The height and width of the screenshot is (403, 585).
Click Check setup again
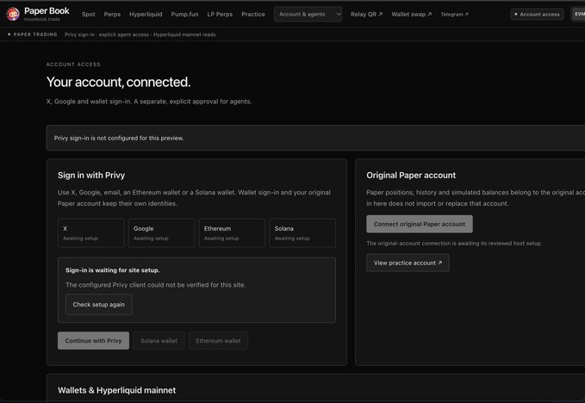tap(99, 305)
